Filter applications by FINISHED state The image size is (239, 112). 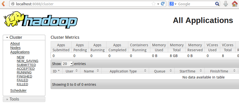pos(25,76)
